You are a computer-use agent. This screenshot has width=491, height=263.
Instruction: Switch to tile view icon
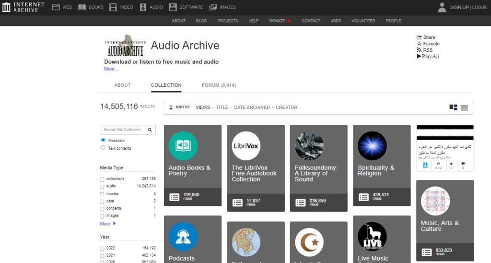tap(453, 107)
